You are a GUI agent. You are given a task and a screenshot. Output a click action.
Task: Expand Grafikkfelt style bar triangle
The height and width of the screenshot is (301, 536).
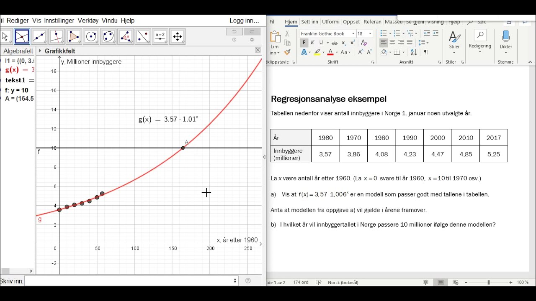pyautogui.click(x=40, y=51)
